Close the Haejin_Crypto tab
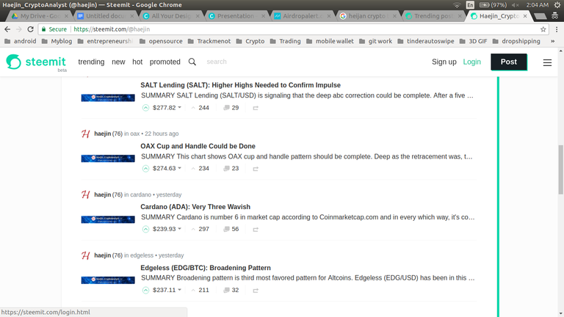The image size is (564, 317). coord(525,16)
